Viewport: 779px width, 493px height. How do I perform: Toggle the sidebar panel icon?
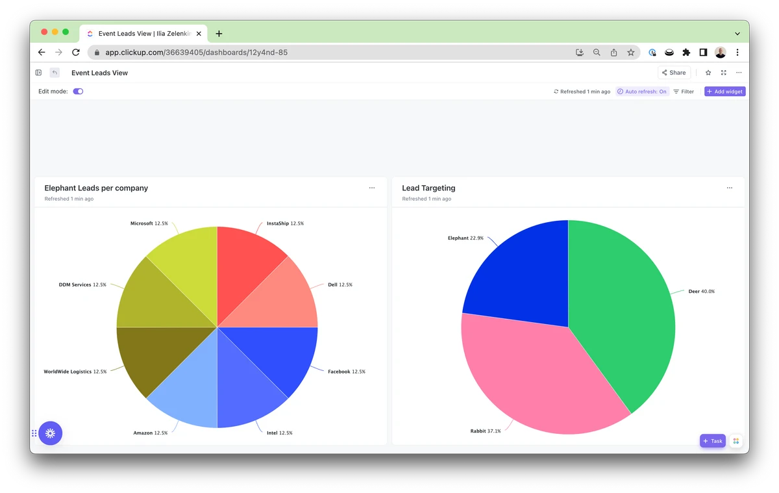38,73
